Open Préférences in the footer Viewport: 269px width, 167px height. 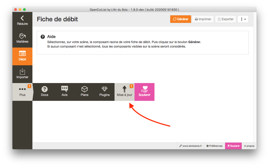[214, 146]
